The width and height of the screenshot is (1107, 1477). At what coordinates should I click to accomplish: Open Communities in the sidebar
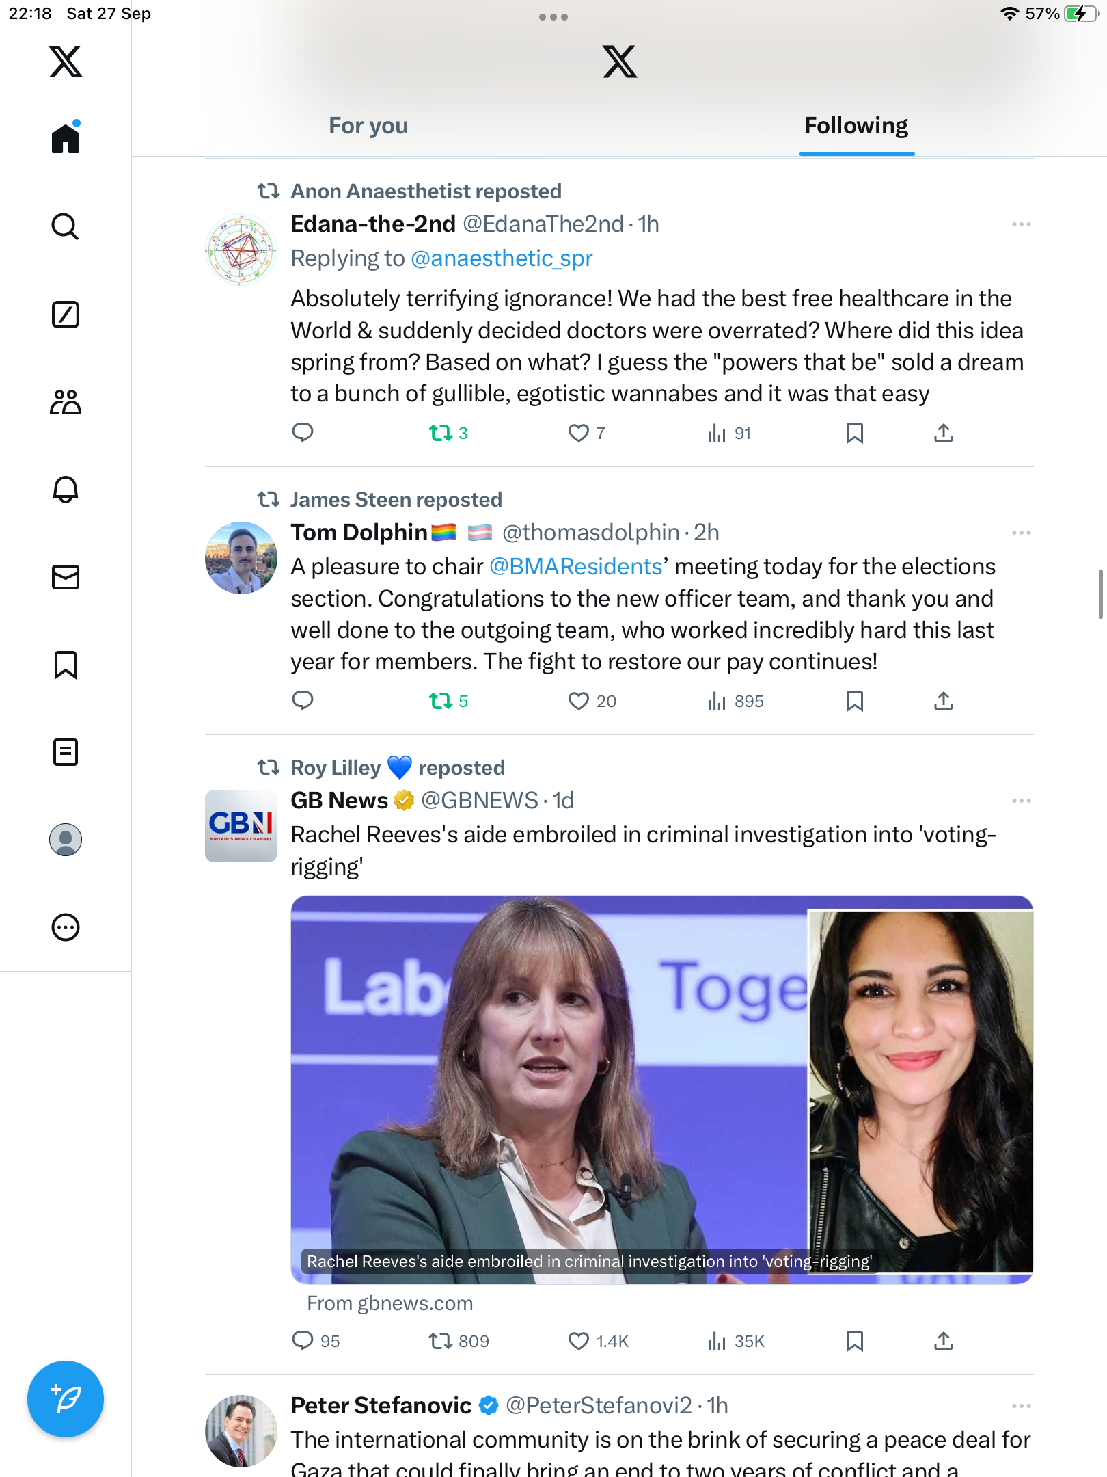click(66, 402)
